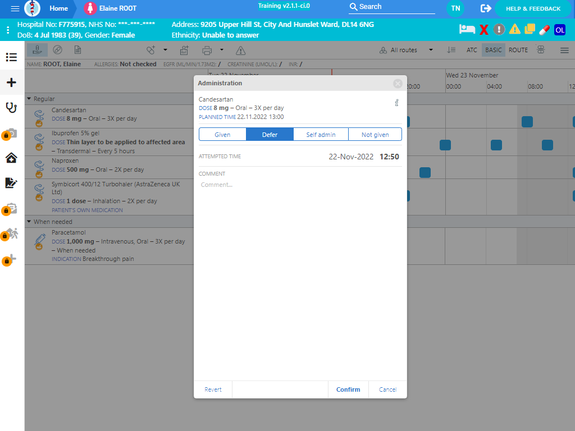Open the sign document sidebar icon
Image resolution: width=575 pixels, height=431 pixels.
click(x=11, y=182)
